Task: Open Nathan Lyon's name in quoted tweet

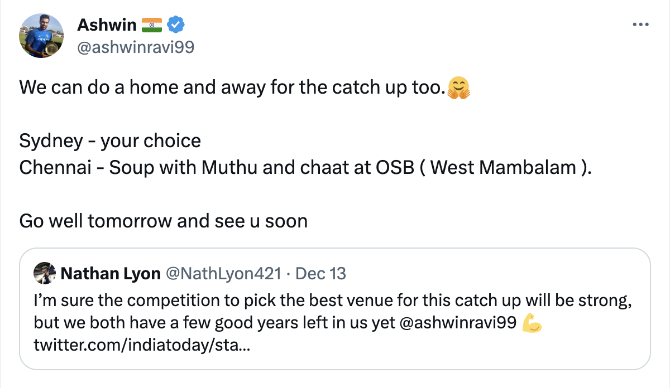Action: coord(111,273)
